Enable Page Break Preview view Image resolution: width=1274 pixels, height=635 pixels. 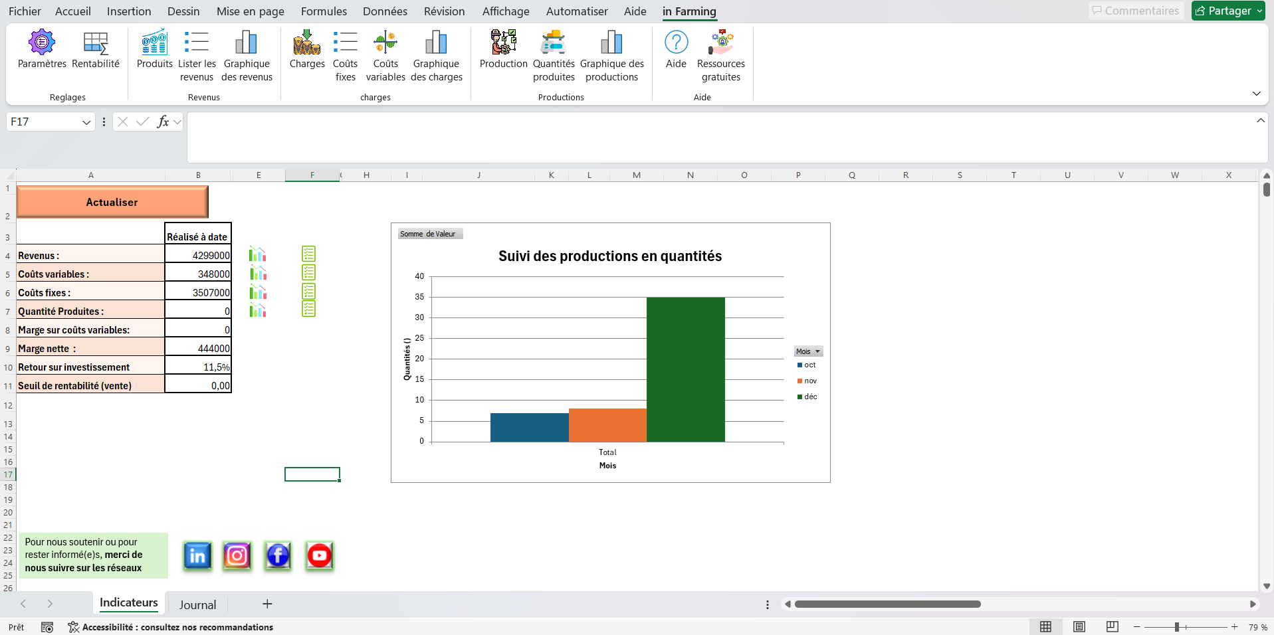coord(1113,627)
